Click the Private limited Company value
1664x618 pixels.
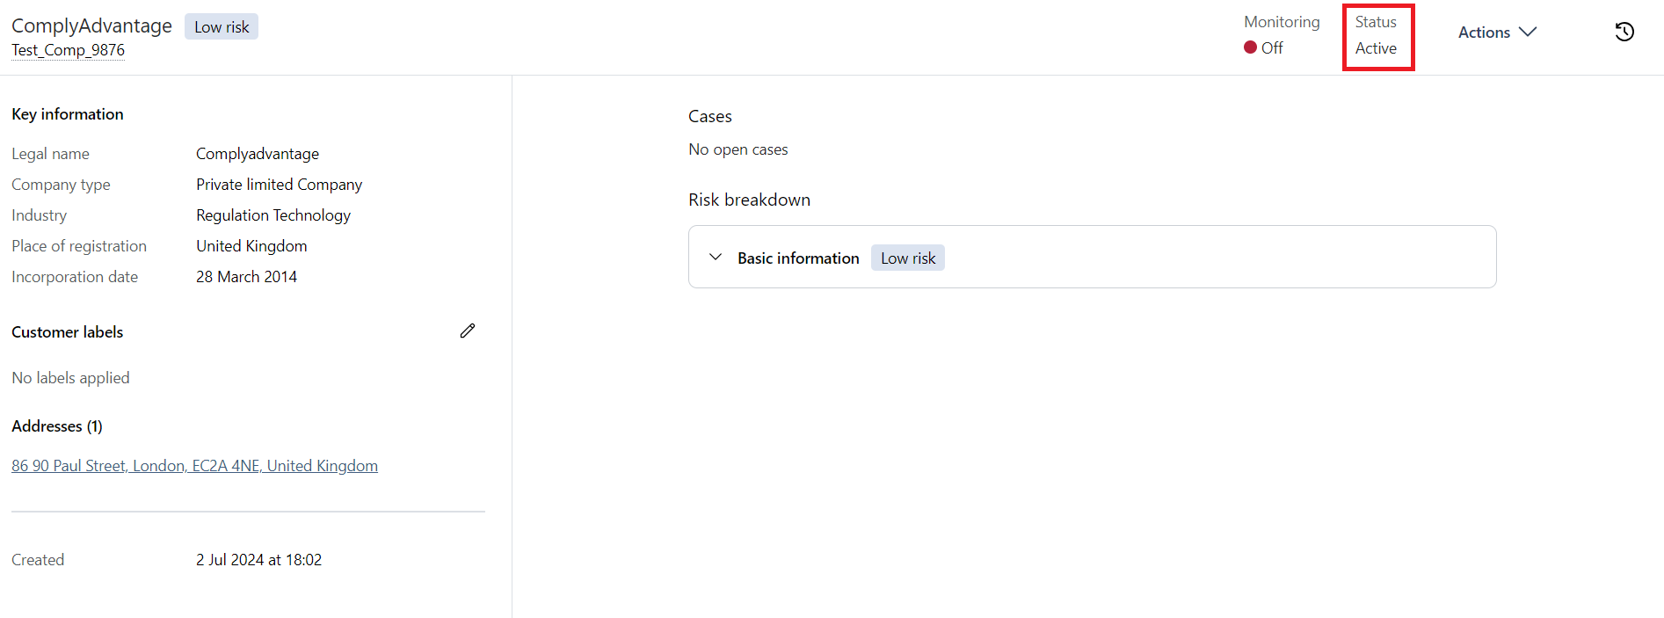pos(279,185)
